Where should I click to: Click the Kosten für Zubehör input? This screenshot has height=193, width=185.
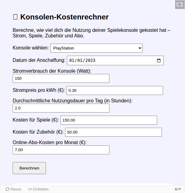[x=113, y=132]
